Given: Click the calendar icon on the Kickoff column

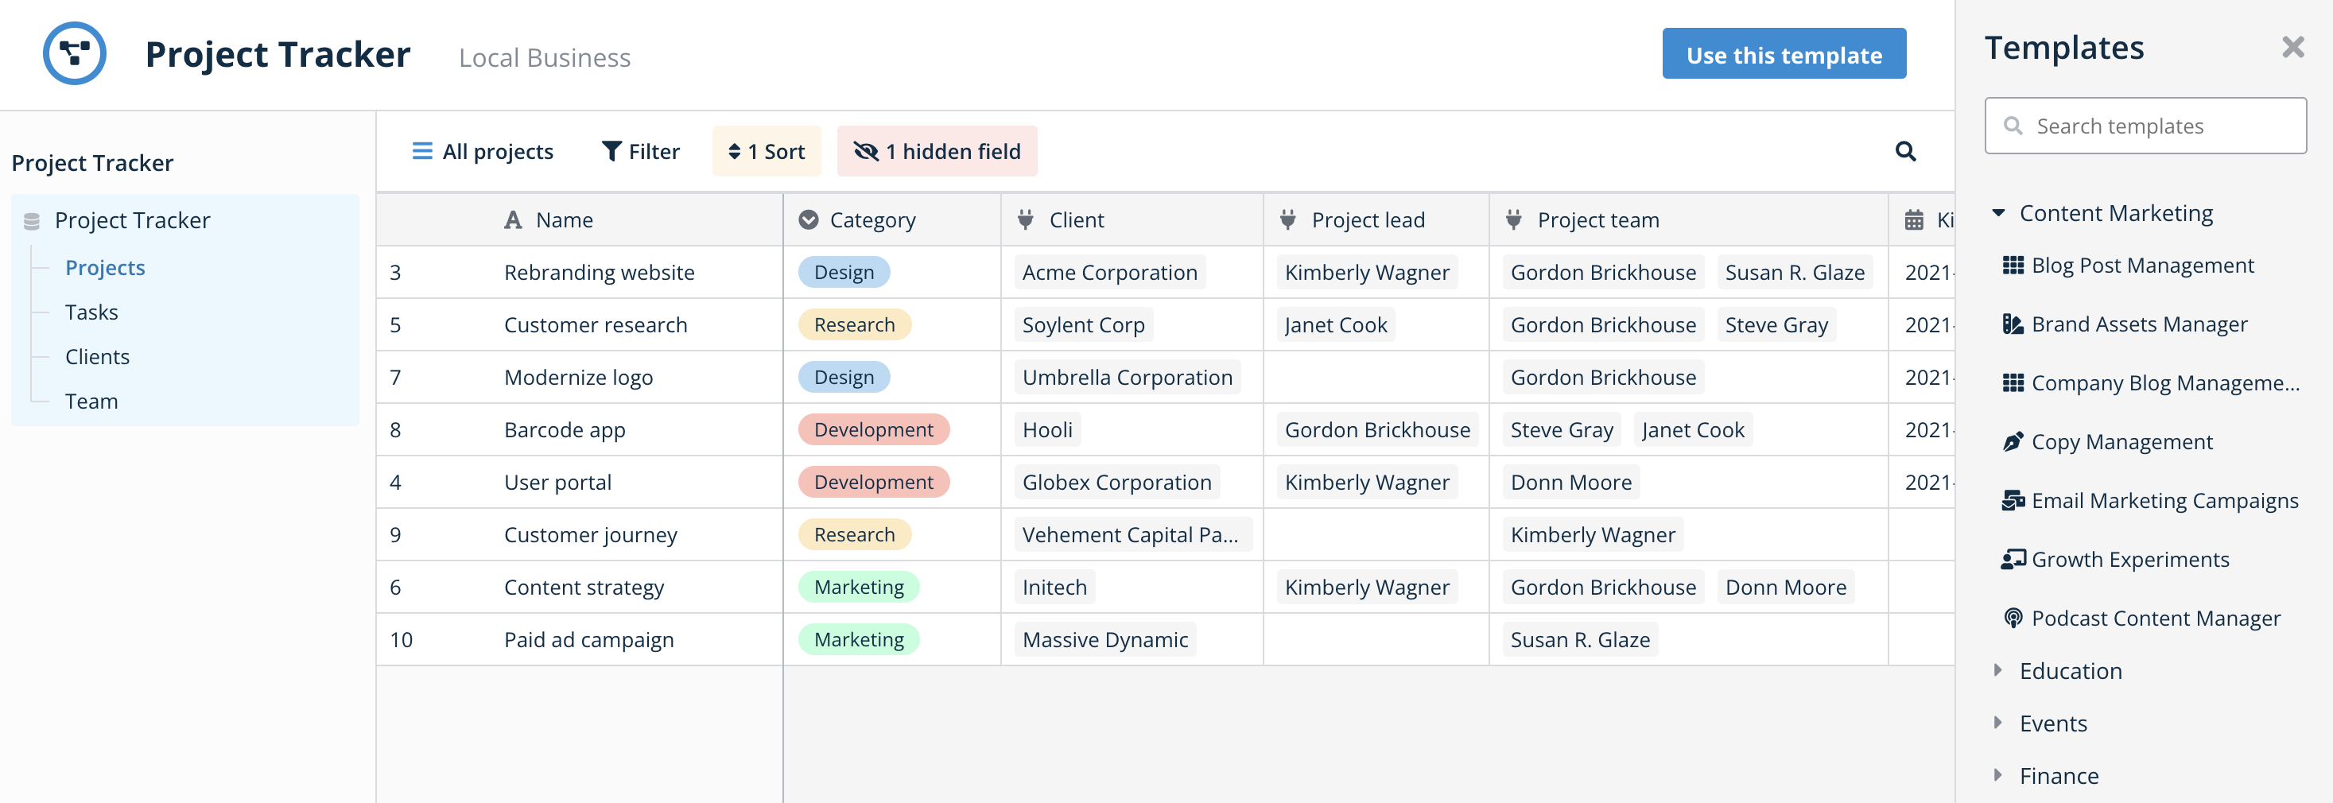Looking at the screenshot, I should point(1914,219).
